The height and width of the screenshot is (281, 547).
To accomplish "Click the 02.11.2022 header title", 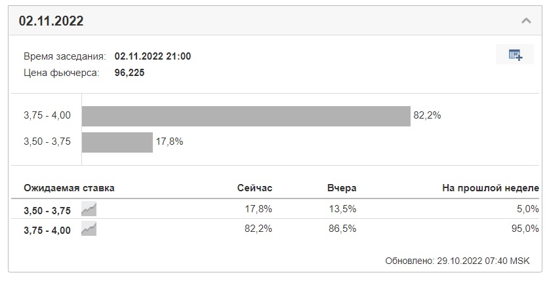I will tap(51, 21).
